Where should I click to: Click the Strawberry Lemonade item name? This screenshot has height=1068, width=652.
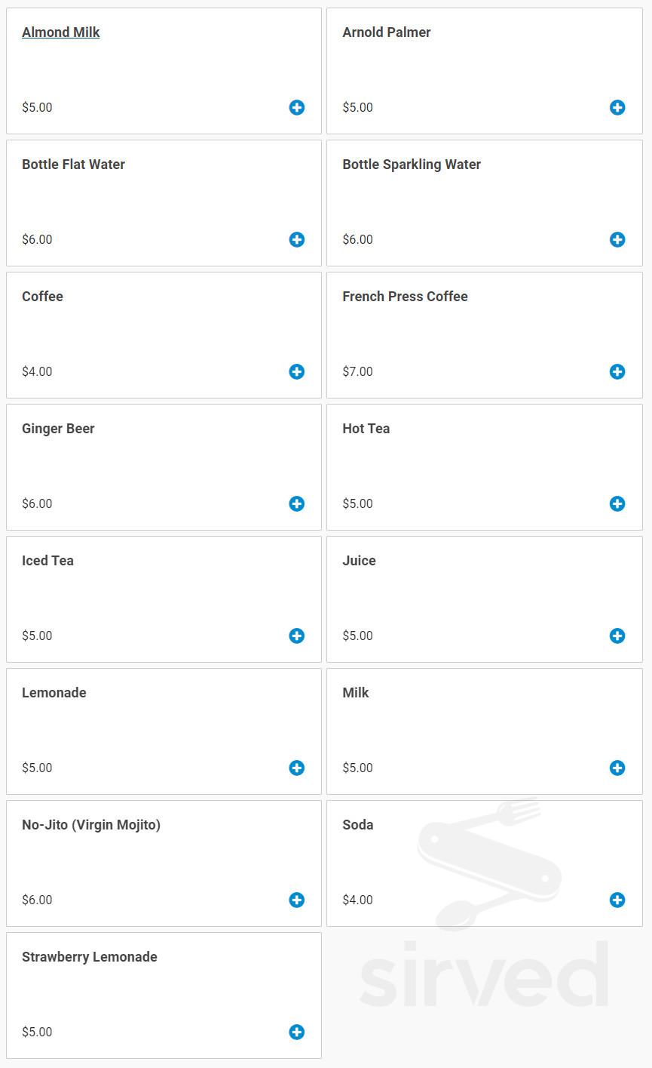[x=90, y=957]
